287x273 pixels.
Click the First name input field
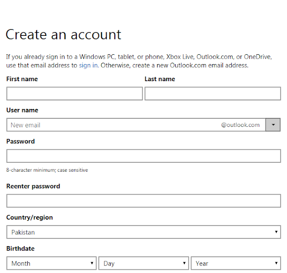(74, 94)
